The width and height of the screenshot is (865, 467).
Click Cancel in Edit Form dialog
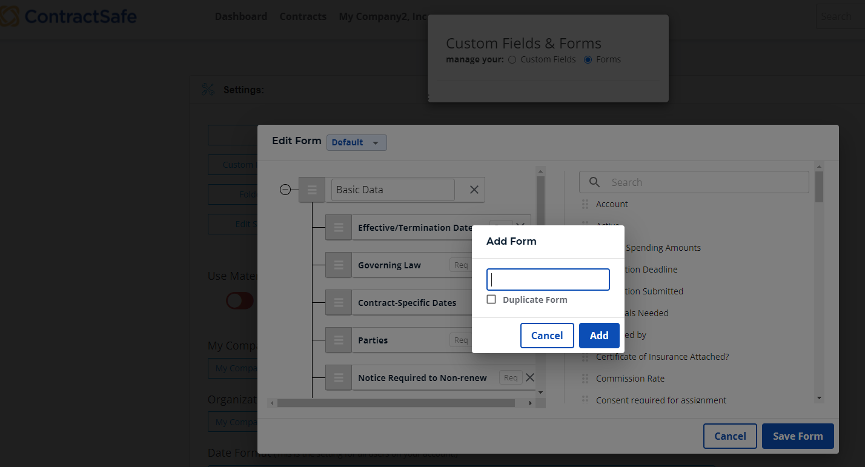(730, 436)
